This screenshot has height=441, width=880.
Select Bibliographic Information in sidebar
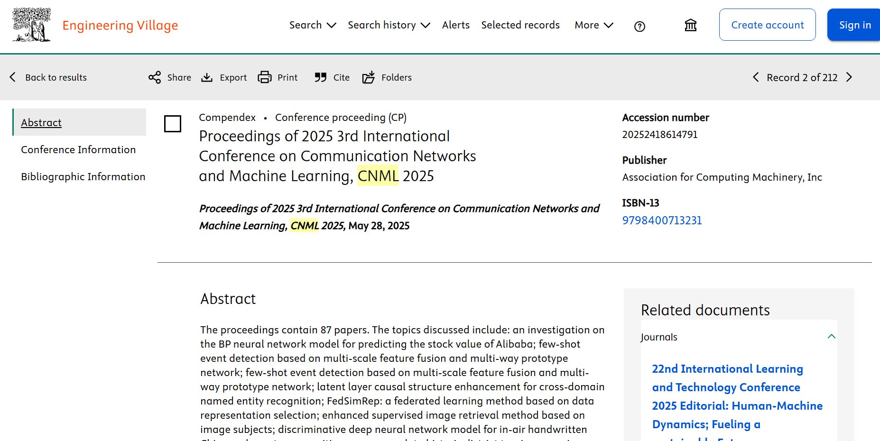coord(83,177)
